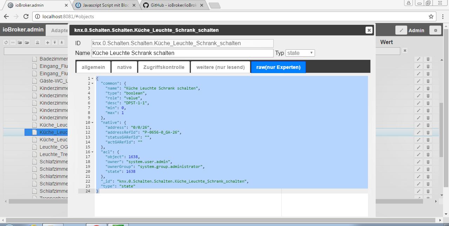Screen dimensions: 449x226
Task: Open the Typ state dropdown
Action: coord(300,53)
